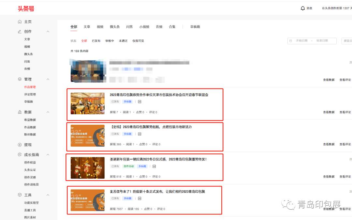Open article 【定档】2023青岛印包展聚势起航 title
Screen dimensions: 352x220
coord(151,127)
